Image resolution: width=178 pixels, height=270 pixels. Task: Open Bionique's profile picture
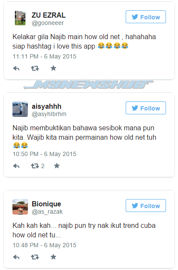pyautogui.click(x=20, y=207)
